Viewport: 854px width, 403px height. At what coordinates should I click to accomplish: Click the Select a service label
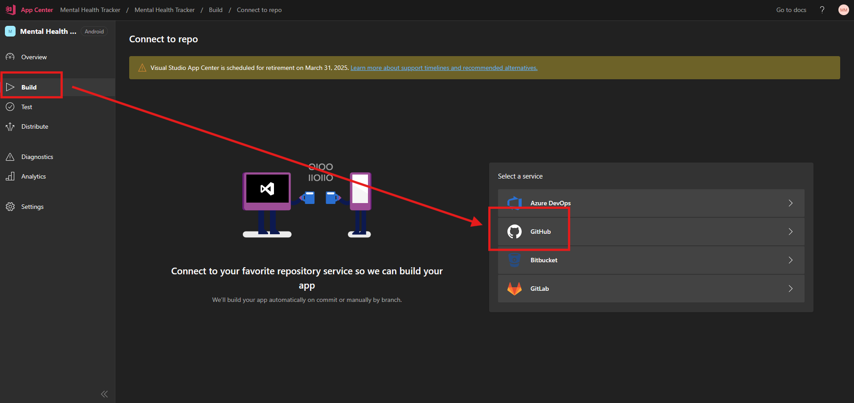520,176
